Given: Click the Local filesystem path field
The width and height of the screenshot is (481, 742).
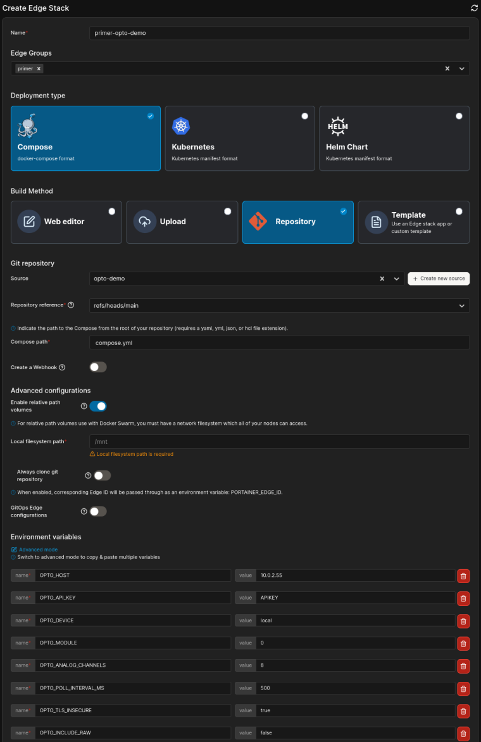Looking at the screenshot, I should click(x=279, y=441).
